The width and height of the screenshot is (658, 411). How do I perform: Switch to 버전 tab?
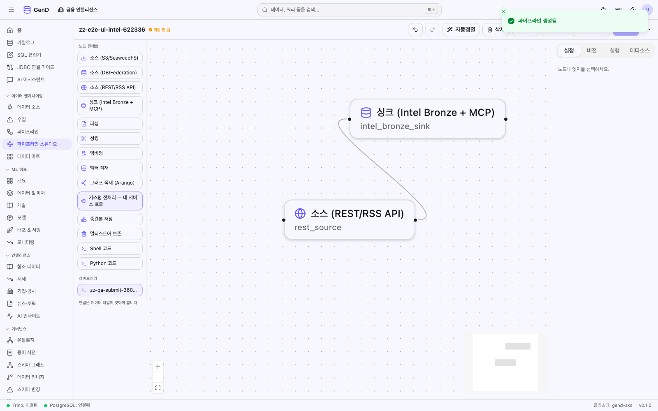(x=592, y=51)
